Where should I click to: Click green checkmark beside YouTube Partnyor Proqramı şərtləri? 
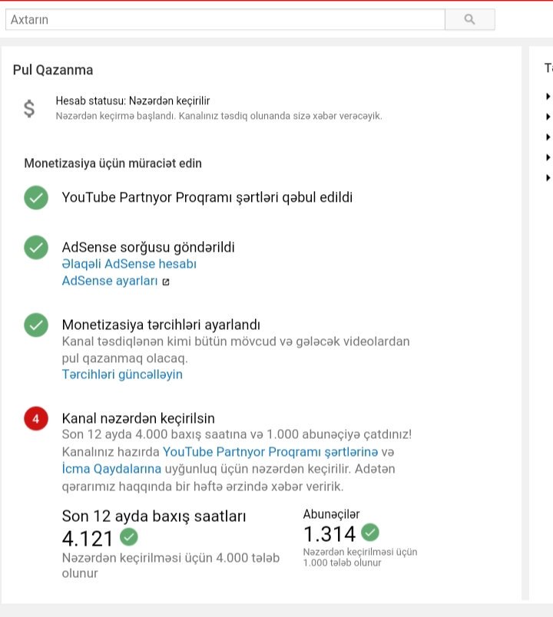pos(36,197)
